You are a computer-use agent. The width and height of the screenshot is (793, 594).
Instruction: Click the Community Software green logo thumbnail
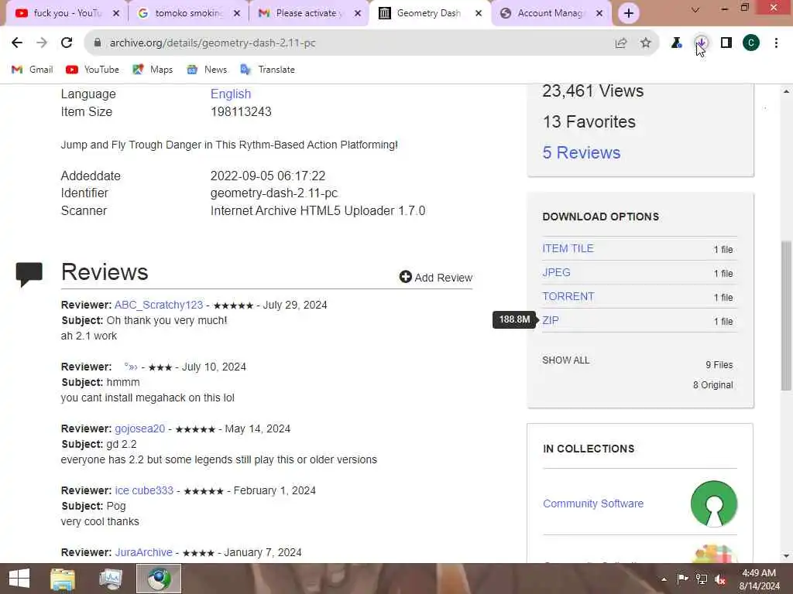point(713,504)
